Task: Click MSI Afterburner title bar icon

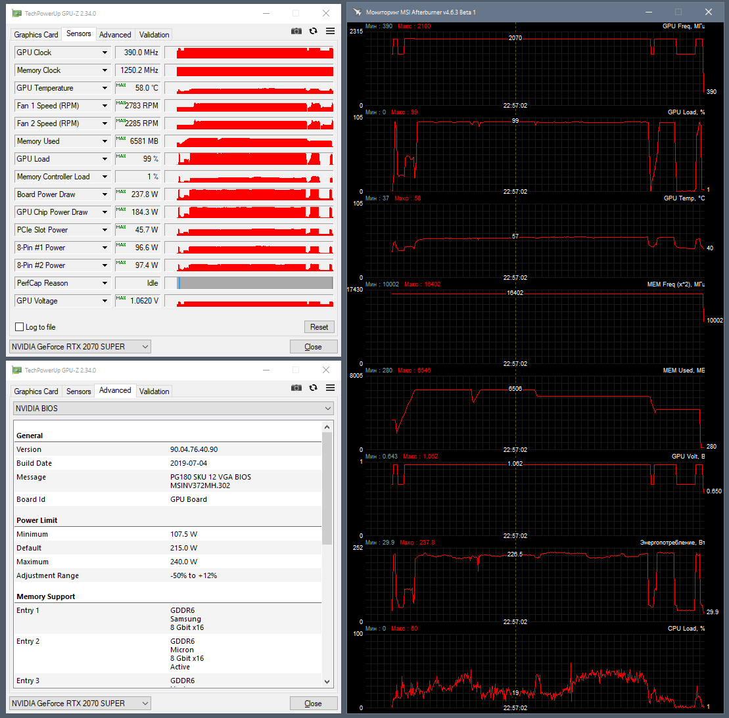Action: point(357,12)
